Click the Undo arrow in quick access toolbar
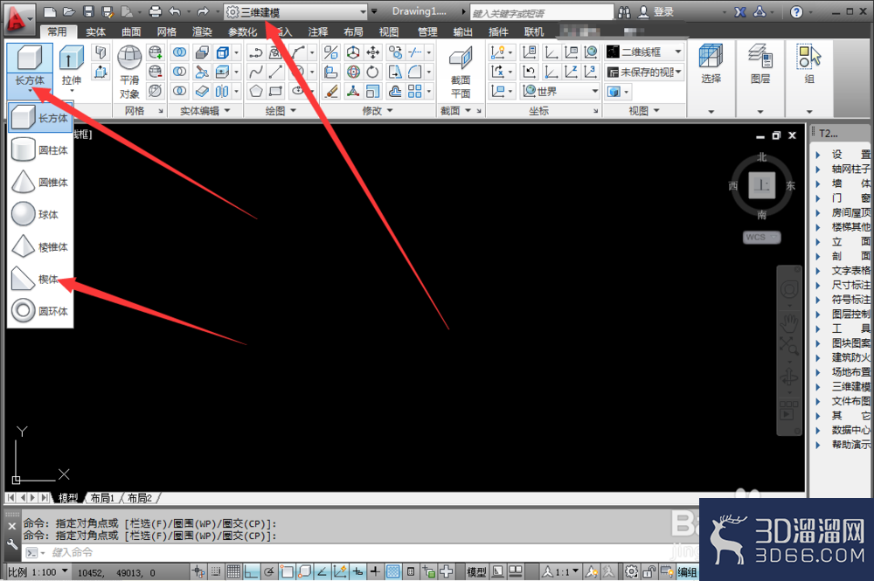 pos(175,11)
